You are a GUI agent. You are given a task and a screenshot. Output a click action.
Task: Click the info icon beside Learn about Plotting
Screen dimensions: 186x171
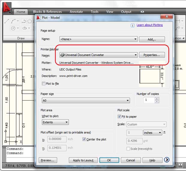coord(133,25)
